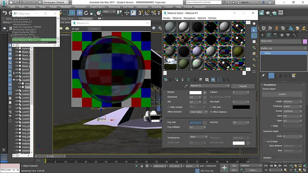Open the Hierarchy panel icon
This screenshot has height=173, width=308.
click(275, 35)
